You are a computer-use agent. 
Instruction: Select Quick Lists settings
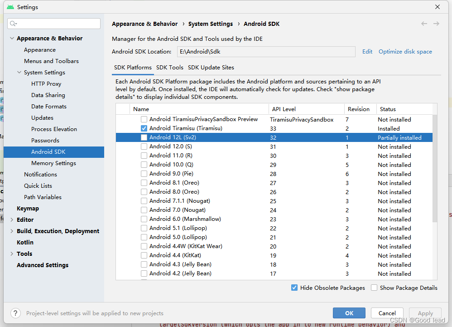[x=38, y=186]
